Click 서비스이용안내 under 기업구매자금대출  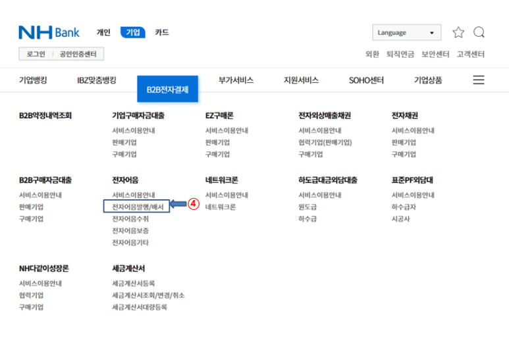point(134,130)
